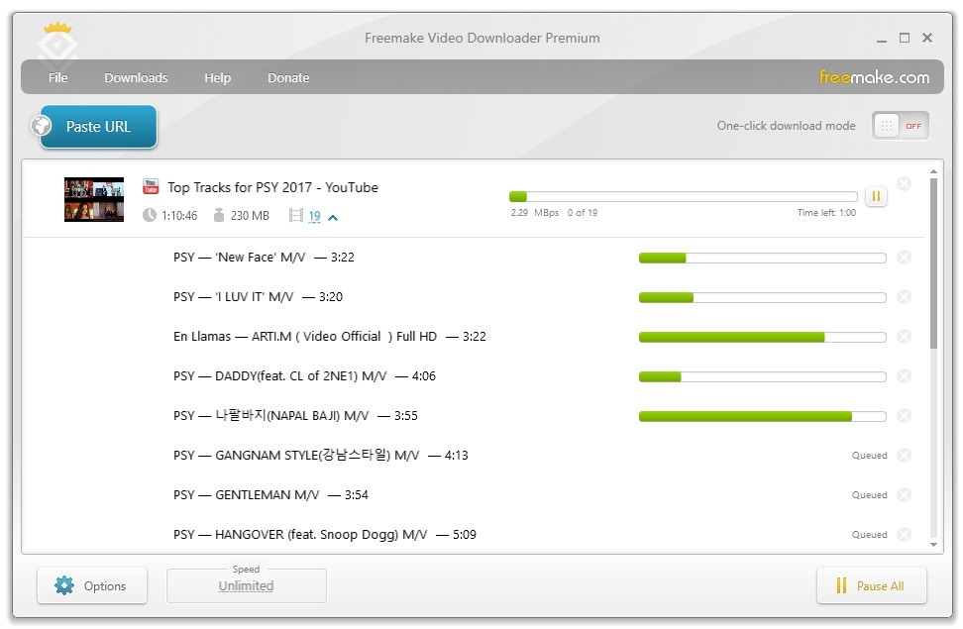Open the Donate menu
The width and height of the screenshot is (963, 629).
coord(288,78)
